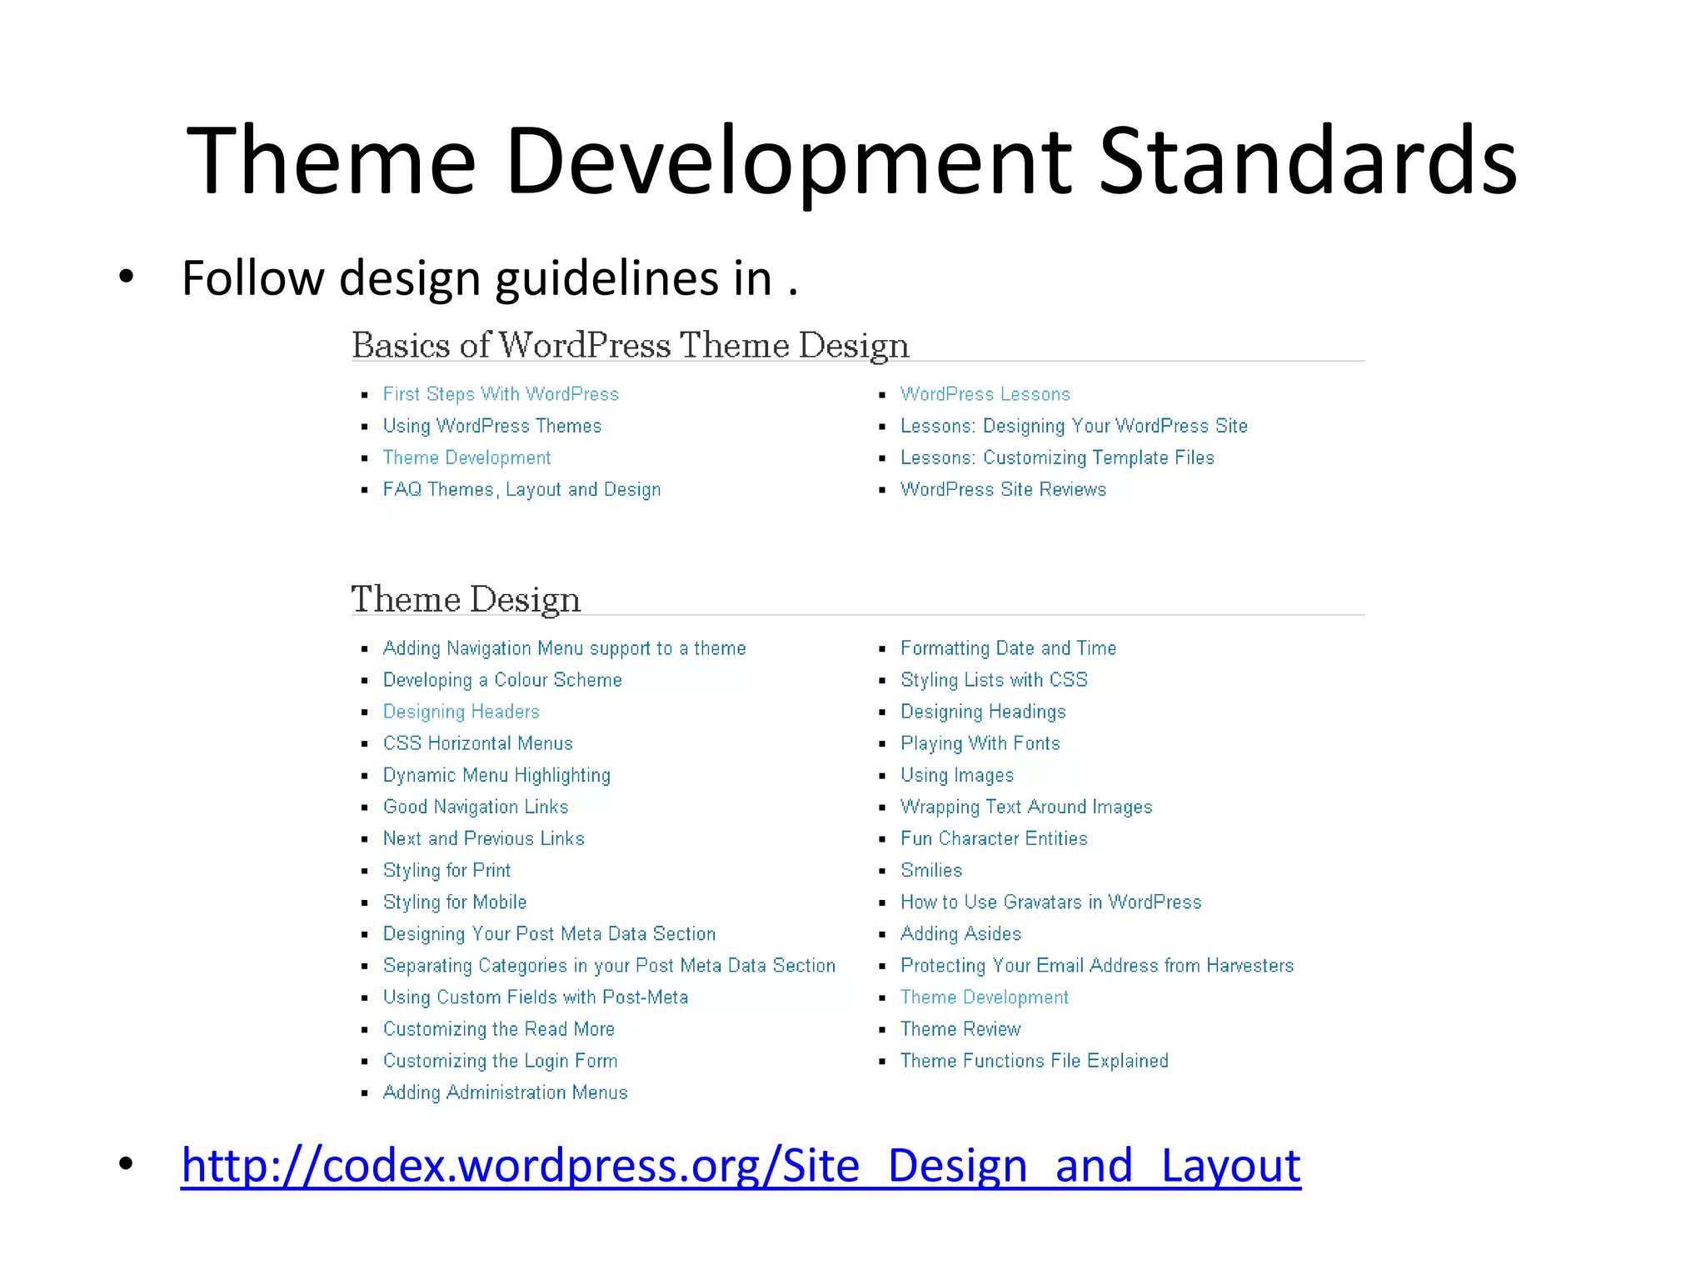Open the Dynamic Menu Highlighting link
Viewport: 1706px width, 1280px height.
[496, 775]
